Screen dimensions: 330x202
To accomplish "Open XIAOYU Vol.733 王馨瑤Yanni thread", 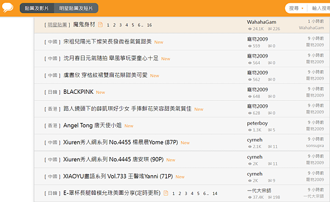I will [118, 176].
